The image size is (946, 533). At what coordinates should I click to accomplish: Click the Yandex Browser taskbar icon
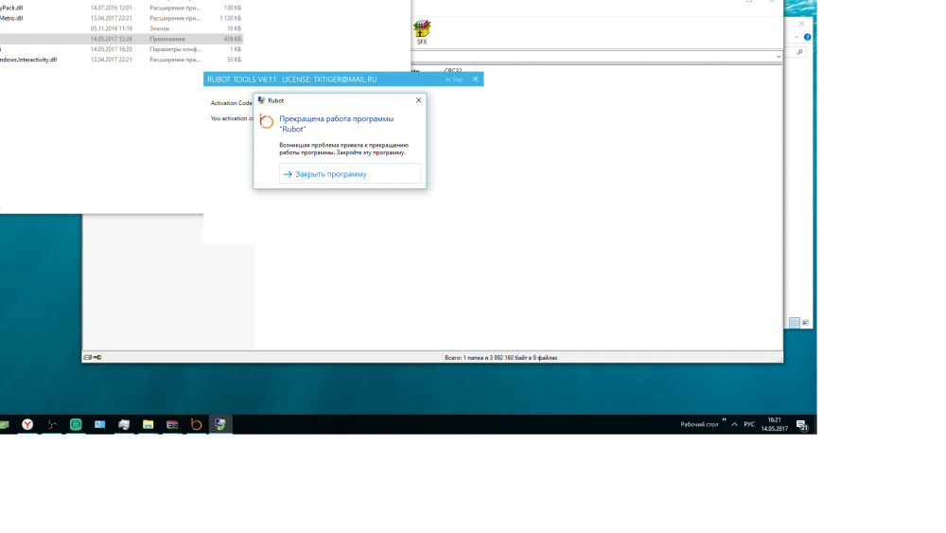(x=28, y=425)
